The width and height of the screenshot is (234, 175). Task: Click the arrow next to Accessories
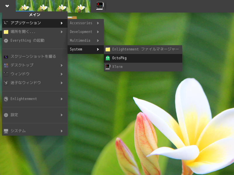[98, 23]
